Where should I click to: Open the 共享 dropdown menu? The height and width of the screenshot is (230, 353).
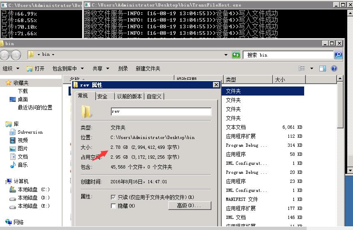coord(101,68)
